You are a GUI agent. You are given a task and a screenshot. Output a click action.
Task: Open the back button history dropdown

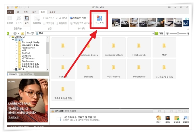(x=11, y=33)
